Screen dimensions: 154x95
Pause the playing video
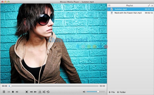[4, 92]
